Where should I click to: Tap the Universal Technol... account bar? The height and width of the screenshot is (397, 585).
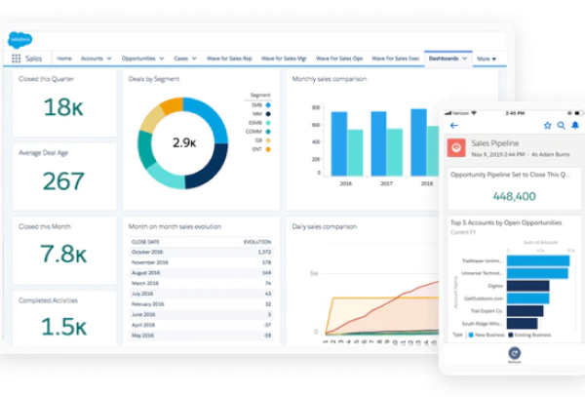point(537,273)
